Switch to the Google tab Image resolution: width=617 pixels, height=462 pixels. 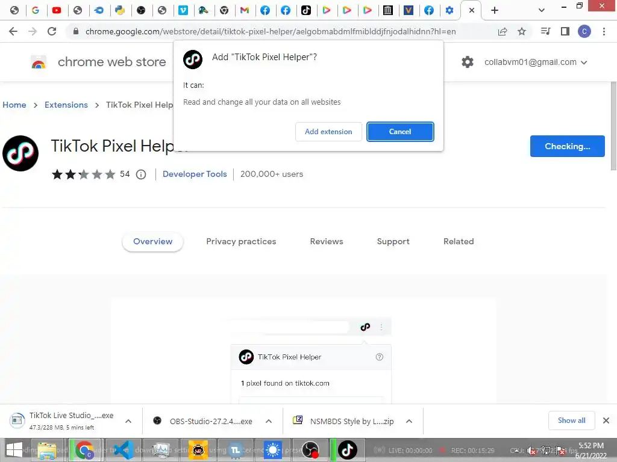click(x=36, y=10)
